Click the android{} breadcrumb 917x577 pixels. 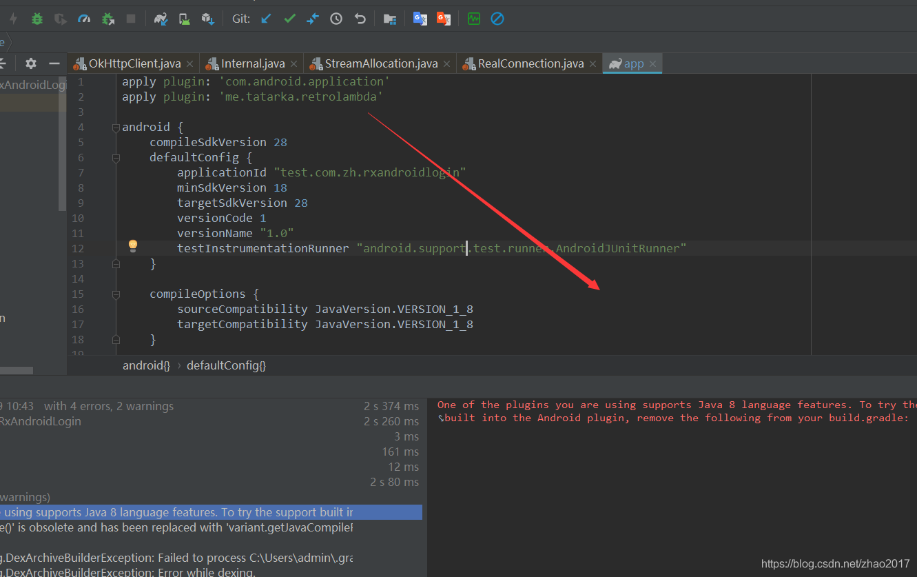click(146, 365)
